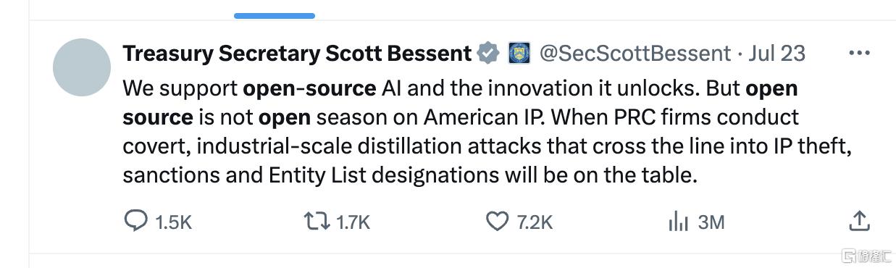The height and width of the screenshot is (268, 896).
Task: Click the 1.7K reposts count
Action: pyautogui.click(x=353, y=222)
